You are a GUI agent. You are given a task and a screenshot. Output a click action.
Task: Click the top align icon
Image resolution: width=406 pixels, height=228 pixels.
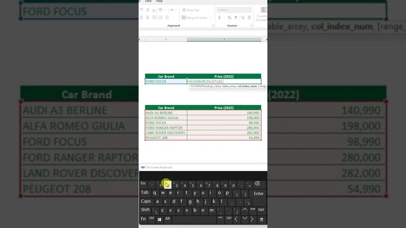pyautogui.click(x=141, y=9)
